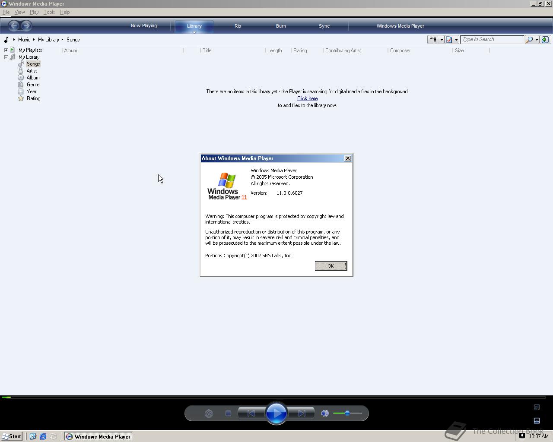The width and height of the screenshot is (553, 442).
Task: Open the Help menu
Action: click(65, 12)
